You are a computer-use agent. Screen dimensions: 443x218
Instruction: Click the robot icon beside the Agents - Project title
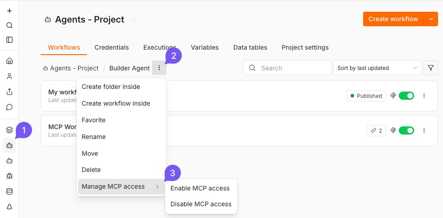click(48, 19)
